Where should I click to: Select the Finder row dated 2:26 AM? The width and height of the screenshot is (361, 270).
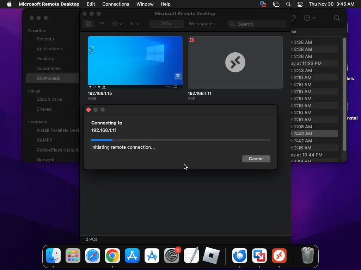coord(314,56)
